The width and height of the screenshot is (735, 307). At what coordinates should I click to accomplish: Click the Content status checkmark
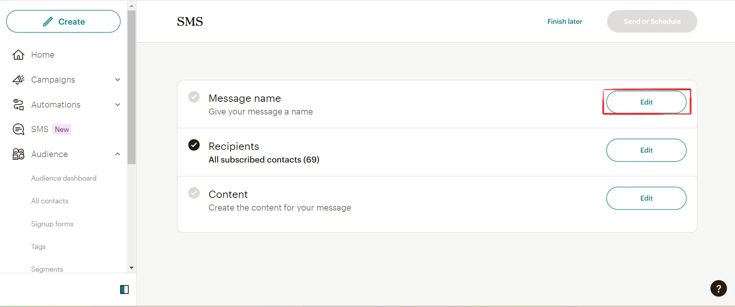[194, 193]
